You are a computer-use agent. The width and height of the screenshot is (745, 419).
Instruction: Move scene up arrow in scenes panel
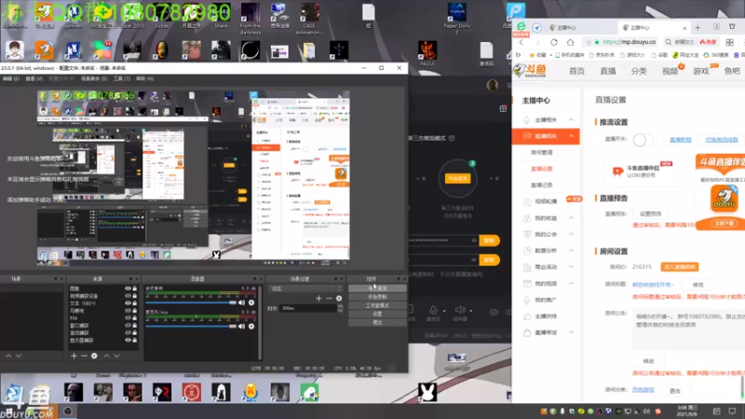point(8,356)
